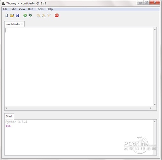
Task: Stop the program with red STOP icon
Action: (x=57, y=15)
